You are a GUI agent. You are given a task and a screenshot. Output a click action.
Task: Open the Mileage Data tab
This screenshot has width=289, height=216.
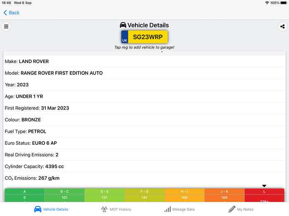click(179, 209)
